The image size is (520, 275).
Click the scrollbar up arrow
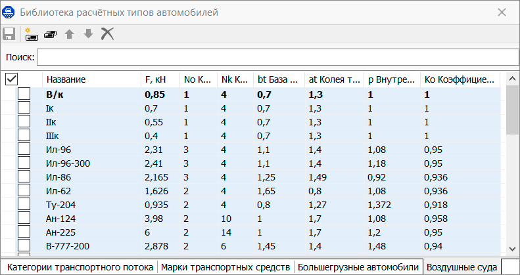click(x=512, y=79)
